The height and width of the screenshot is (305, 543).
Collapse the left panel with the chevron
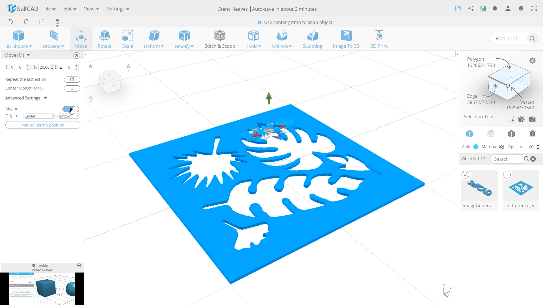point(86,54)
